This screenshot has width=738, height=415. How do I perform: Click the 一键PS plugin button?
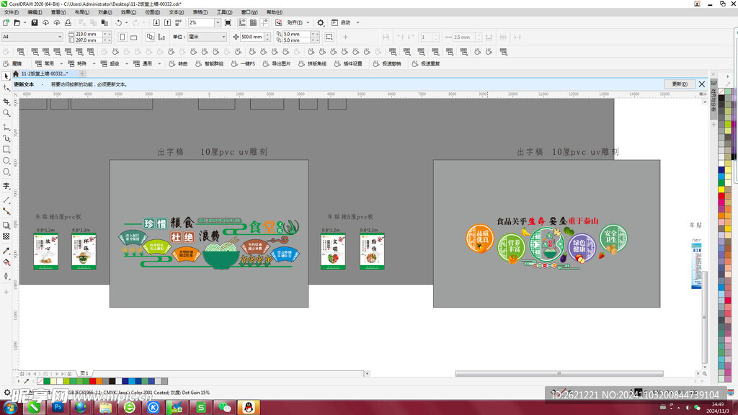(x=244, y=63)
